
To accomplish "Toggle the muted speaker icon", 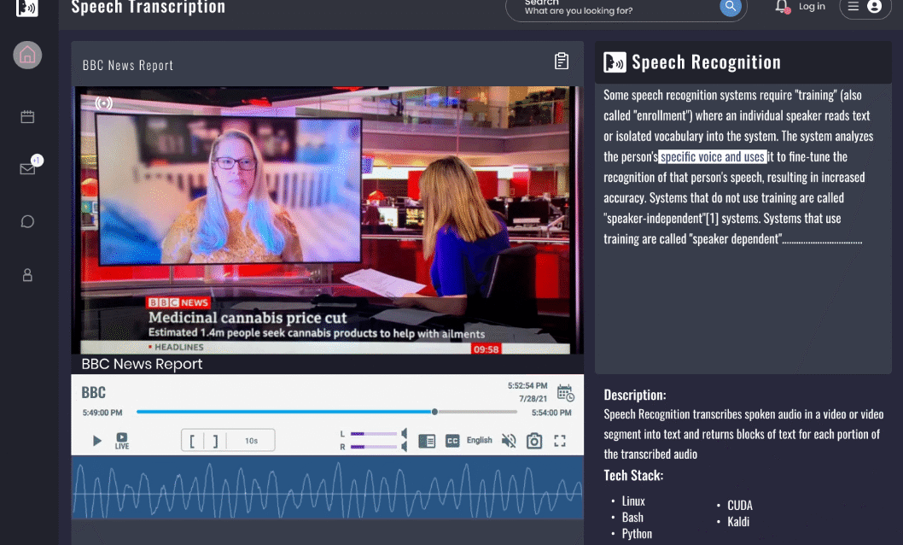I will coord(509,441).
